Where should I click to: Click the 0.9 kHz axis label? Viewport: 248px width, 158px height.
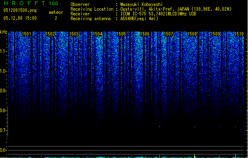[4, 91]
